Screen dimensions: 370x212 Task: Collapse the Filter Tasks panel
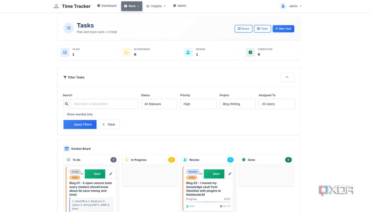point(287,77)
